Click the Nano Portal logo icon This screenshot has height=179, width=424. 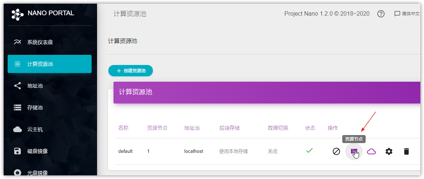[x=18, y=14]
